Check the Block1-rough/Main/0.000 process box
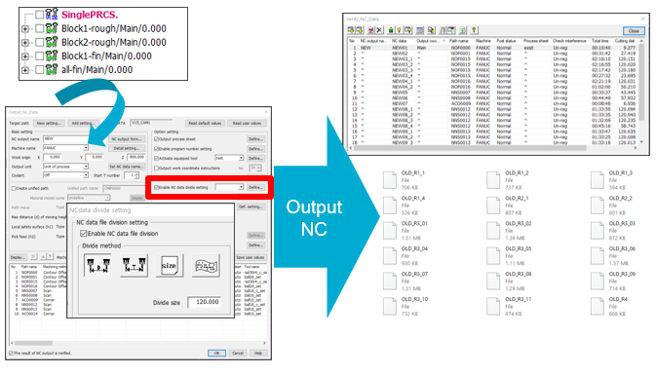The image size is (656, 375). tap(39, 28)
